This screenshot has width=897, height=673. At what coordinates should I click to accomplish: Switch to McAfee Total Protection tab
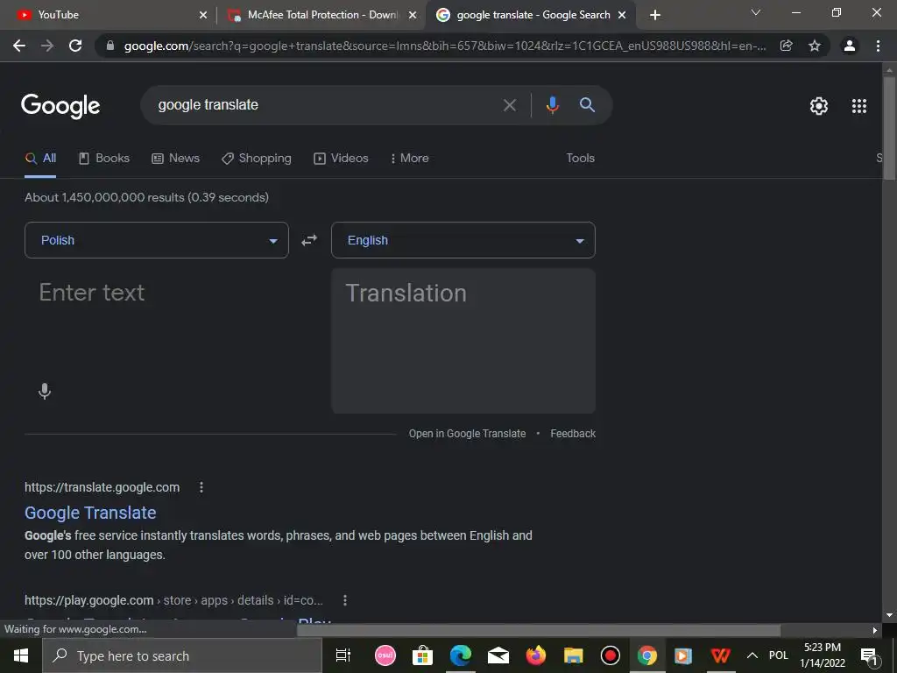coord(321,15)
